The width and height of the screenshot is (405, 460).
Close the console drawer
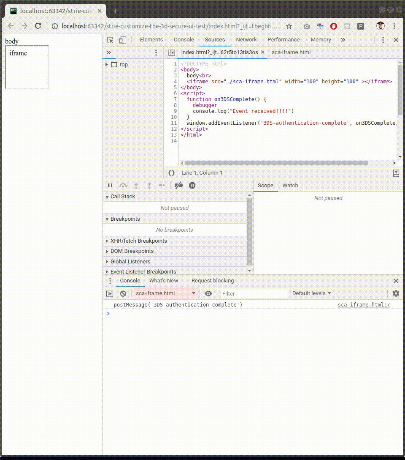396,281
